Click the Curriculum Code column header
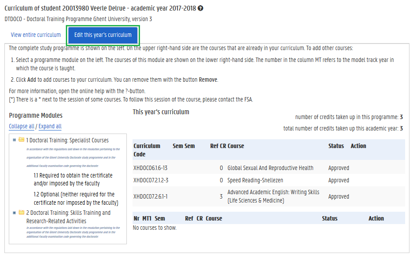413x257 pixels. tap(147, 150)
